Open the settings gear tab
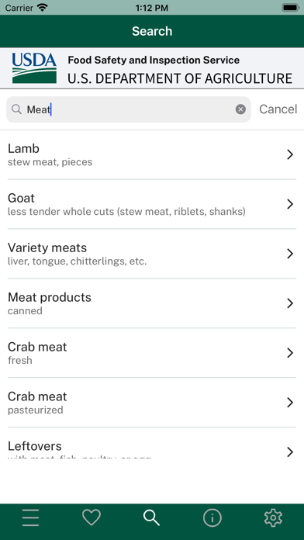The image size is (304, 540). 273,517
